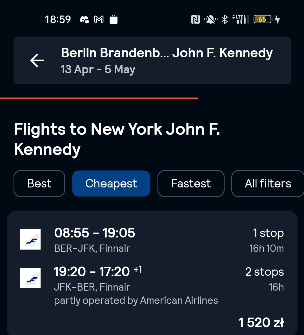Tap the Bluetooth status icon

click(x=225, y=19)
